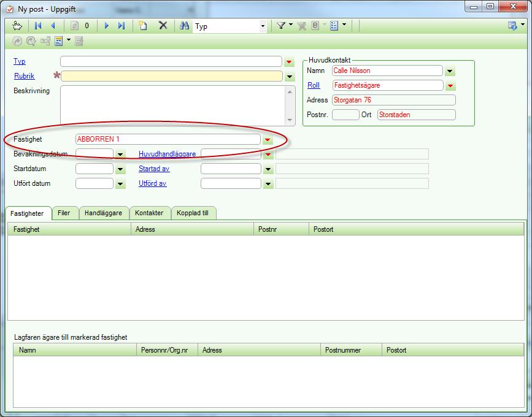This screenshot has height=417, width=532.
Task: Click the list view toolbar icon
Action: (334, 26)
